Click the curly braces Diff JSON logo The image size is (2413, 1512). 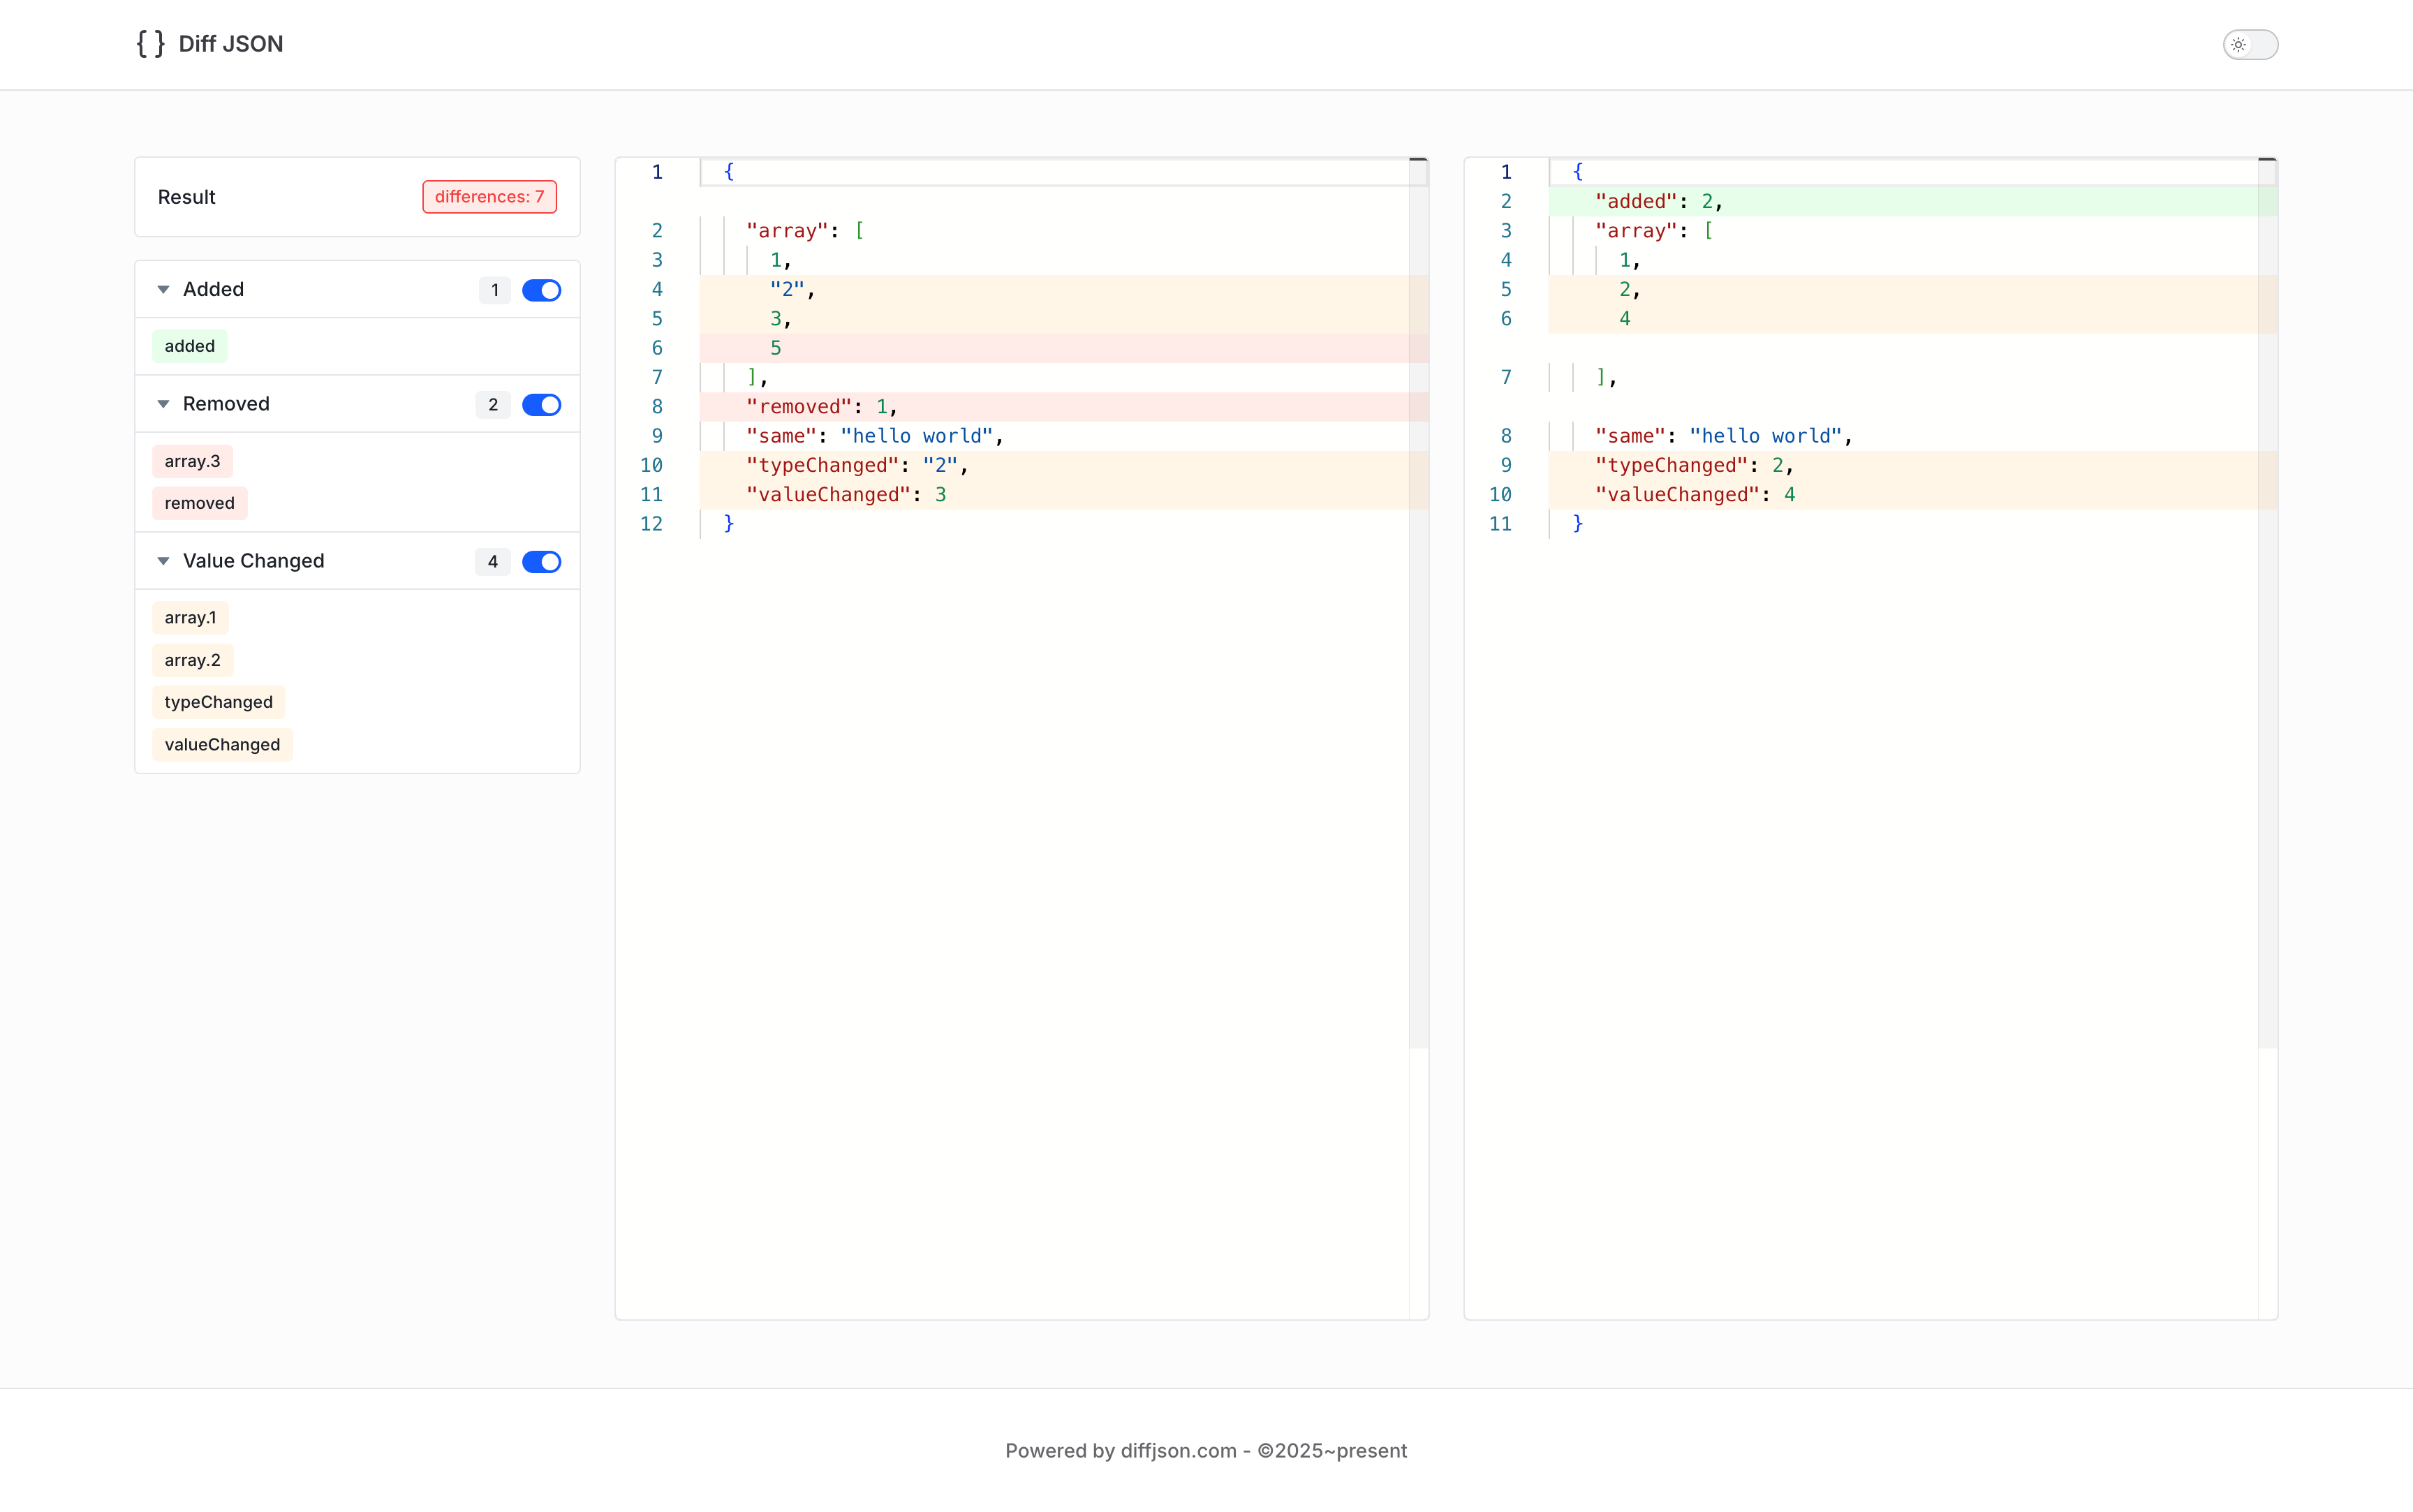pos(150,43)
